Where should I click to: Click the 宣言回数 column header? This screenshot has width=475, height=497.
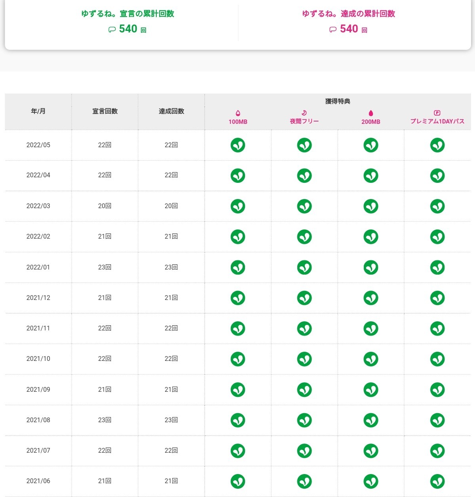click(105, 111)
